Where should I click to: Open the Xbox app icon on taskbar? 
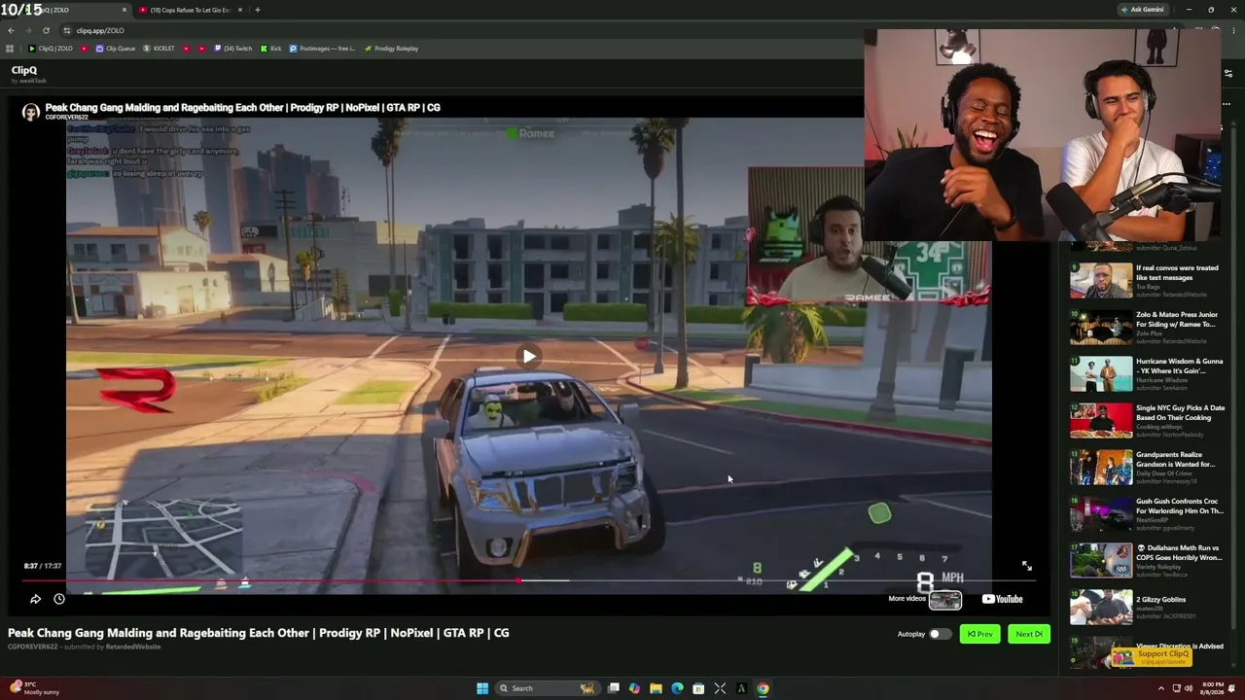click(x=720, y=688)
